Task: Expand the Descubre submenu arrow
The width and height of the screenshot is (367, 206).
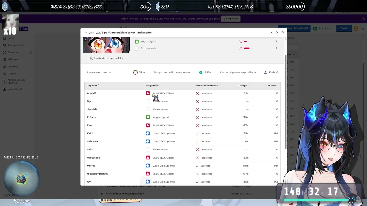Action: pos(31,52)
